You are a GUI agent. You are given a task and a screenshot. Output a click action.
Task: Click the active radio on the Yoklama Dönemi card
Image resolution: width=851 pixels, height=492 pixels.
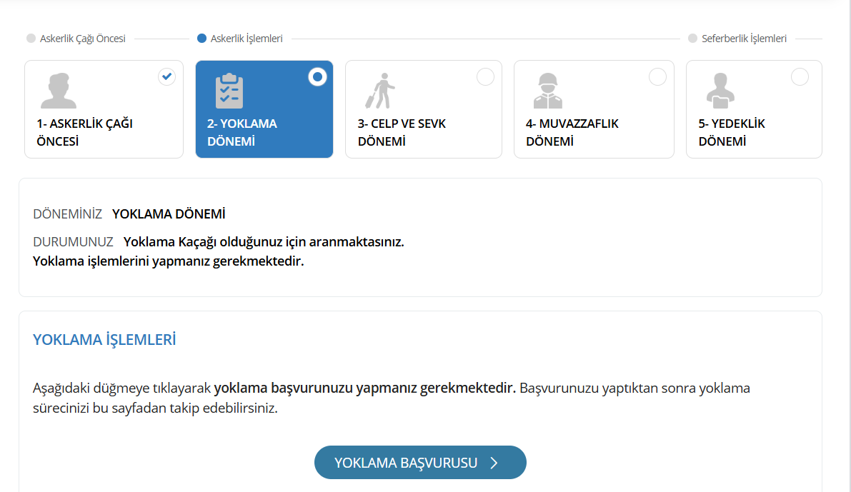coord(317,76)
